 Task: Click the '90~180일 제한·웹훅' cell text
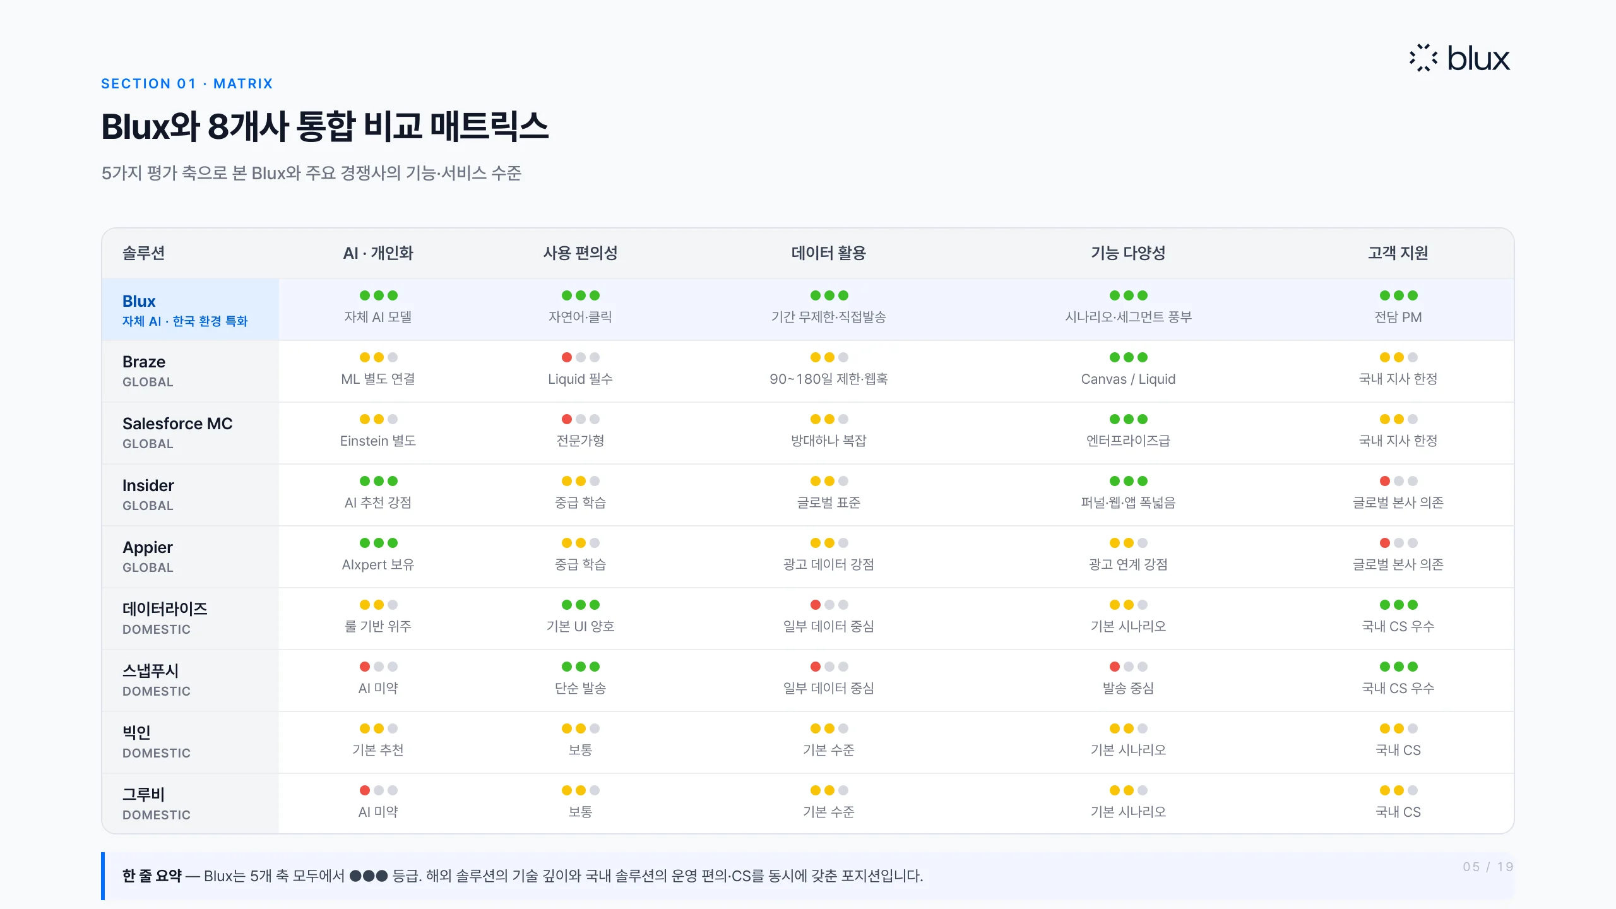point(828,379)
